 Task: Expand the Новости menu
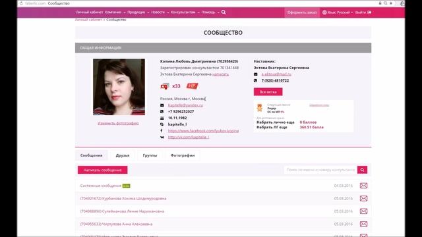tap(160, 13)
